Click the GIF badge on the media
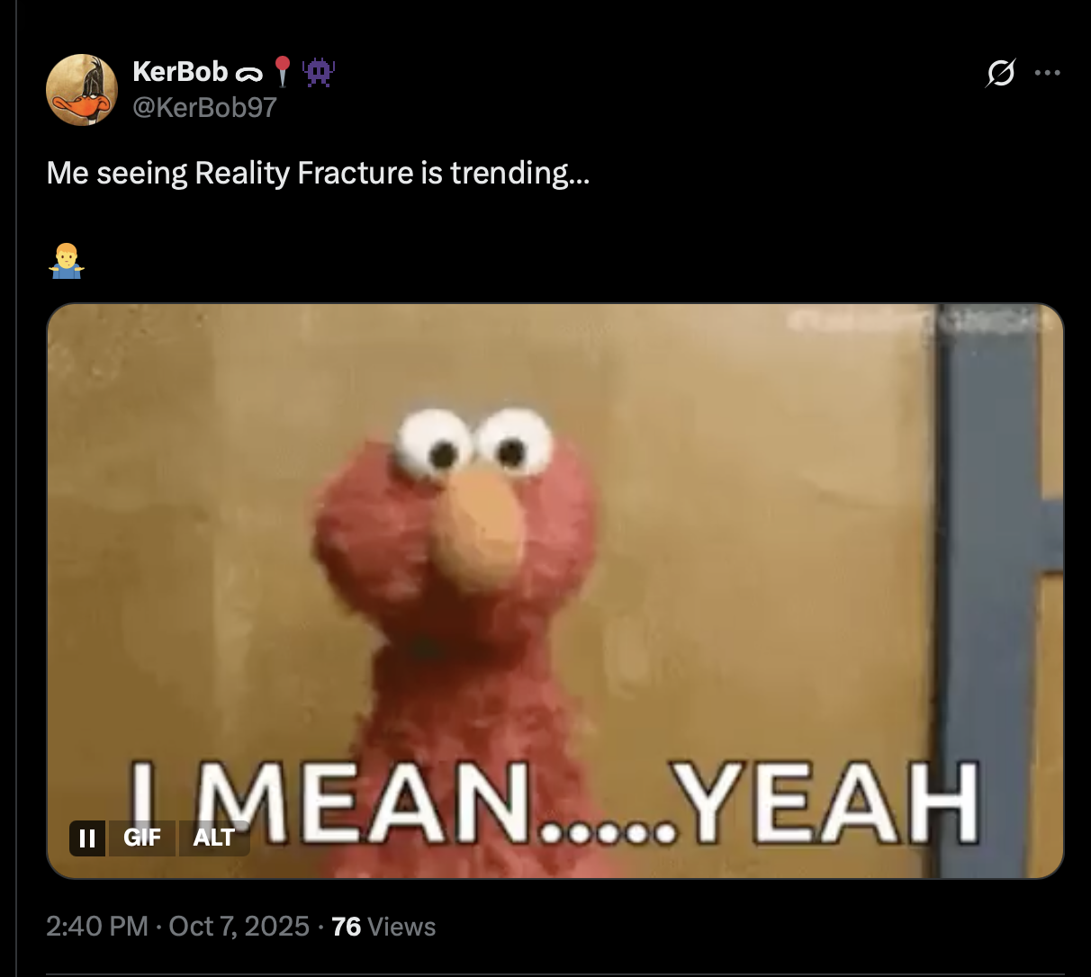The image size is (1091, 977). click(142, 838)
